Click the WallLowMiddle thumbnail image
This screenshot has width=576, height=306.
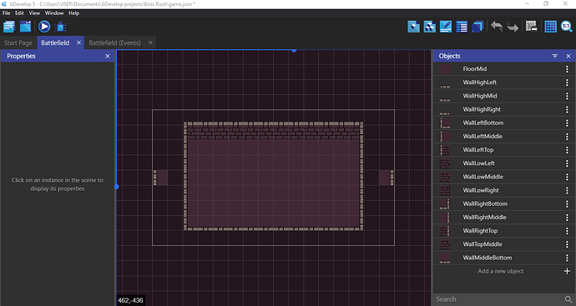(x=445, y=177)
